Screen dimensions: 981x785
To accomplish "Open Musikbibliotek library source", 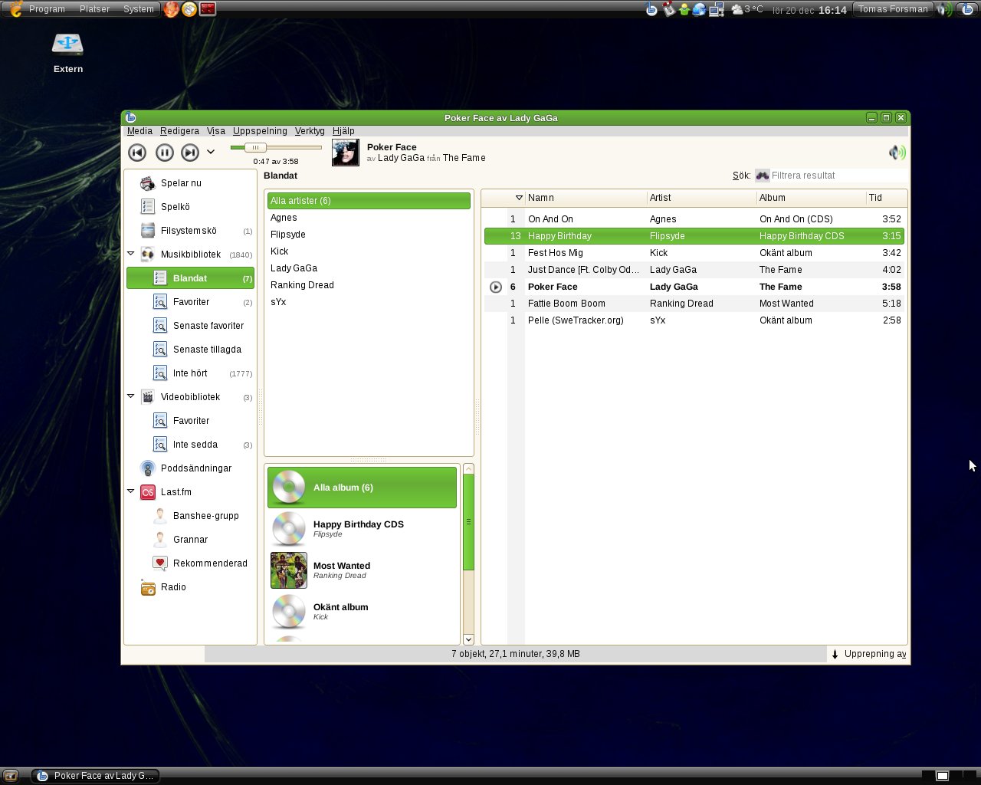I will pos(190,255).
